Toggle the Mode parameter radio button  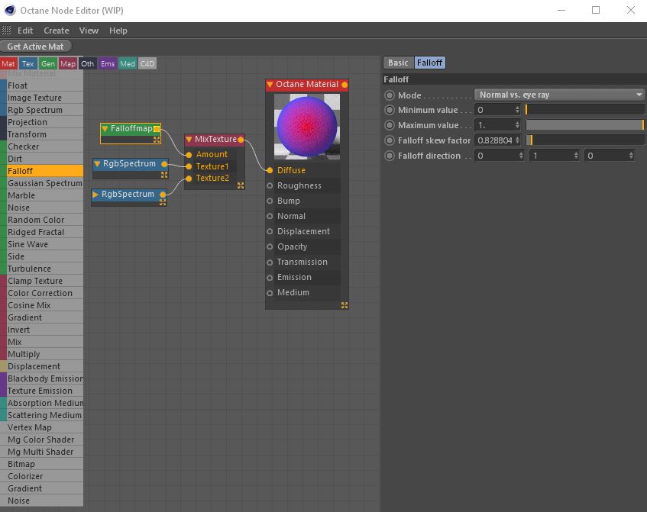390,95
